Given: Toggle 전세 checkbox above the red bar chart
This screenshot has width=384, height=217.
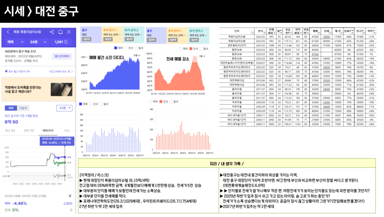Looking at the screenshot, I should (161, 102).
